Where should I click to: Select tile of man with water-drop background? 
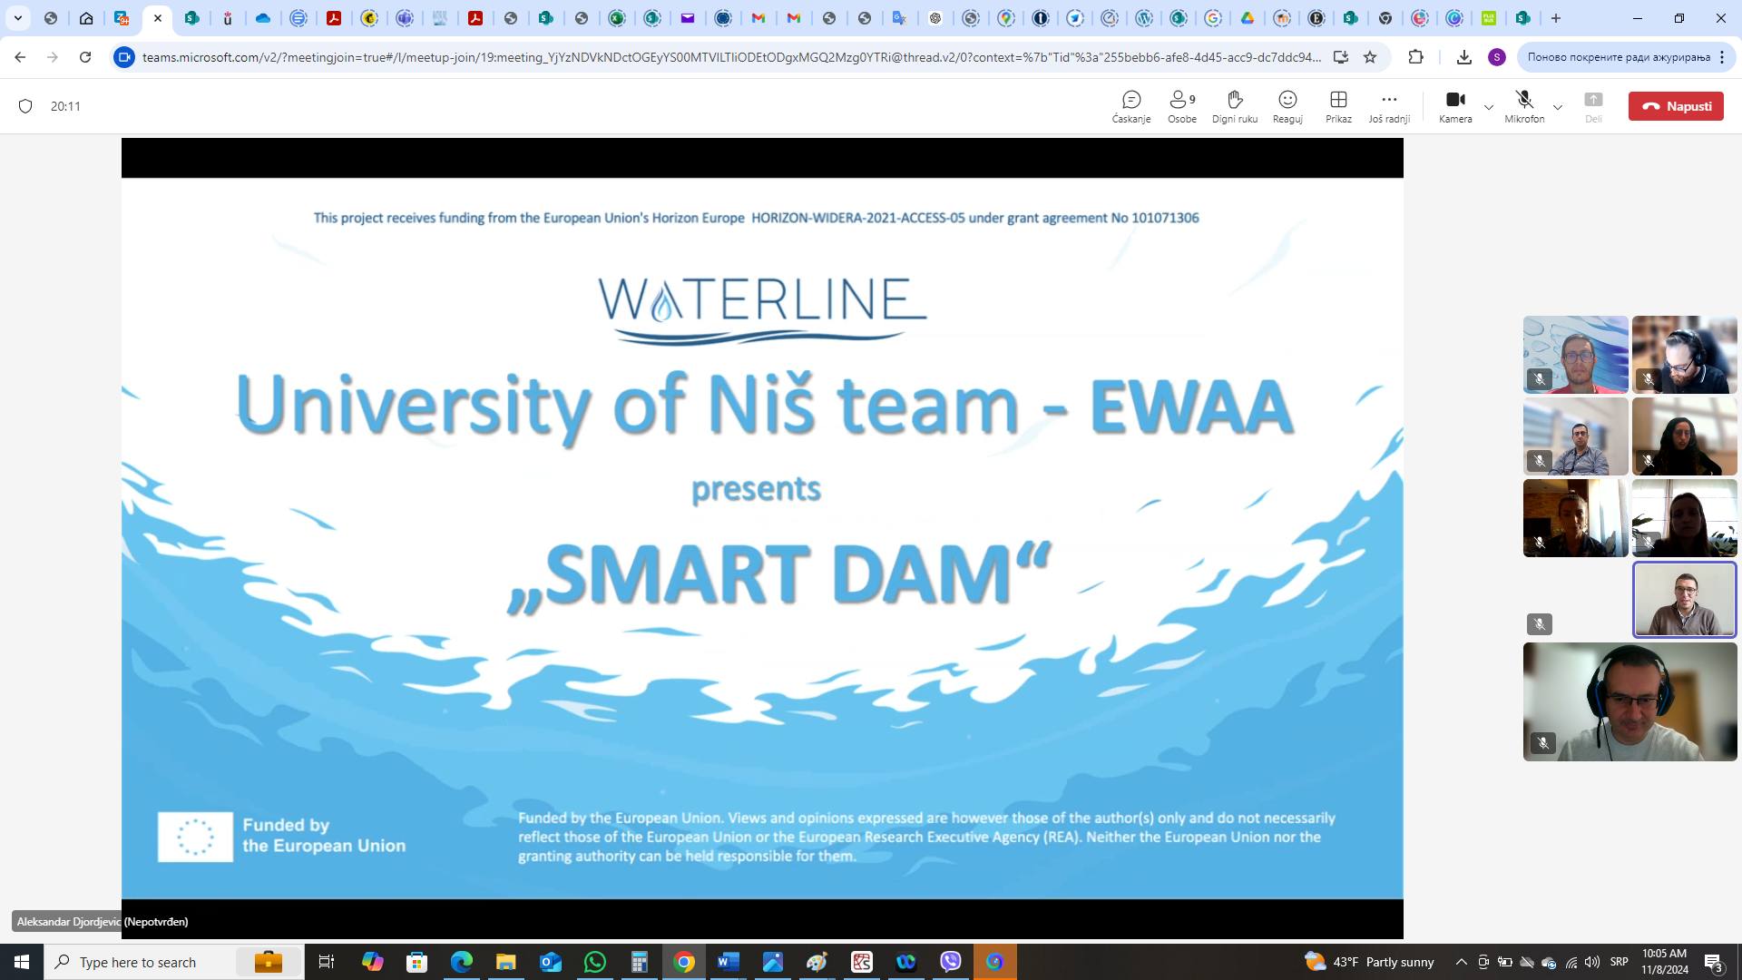1576,355
